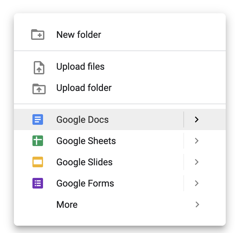Select Google Sheets text label

[86, 141]
